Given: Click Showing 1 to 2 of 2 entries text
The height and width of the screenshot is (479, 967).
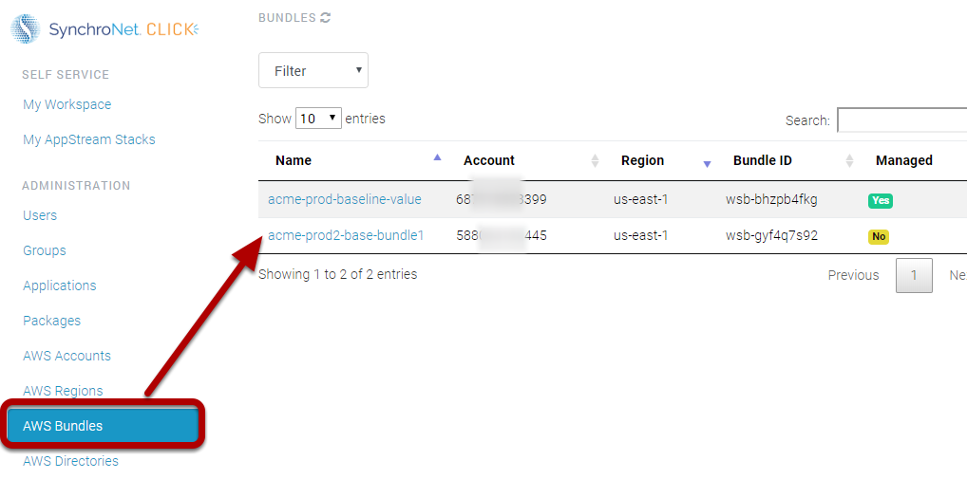Looking at the screenshot, I should click(338, 274).
